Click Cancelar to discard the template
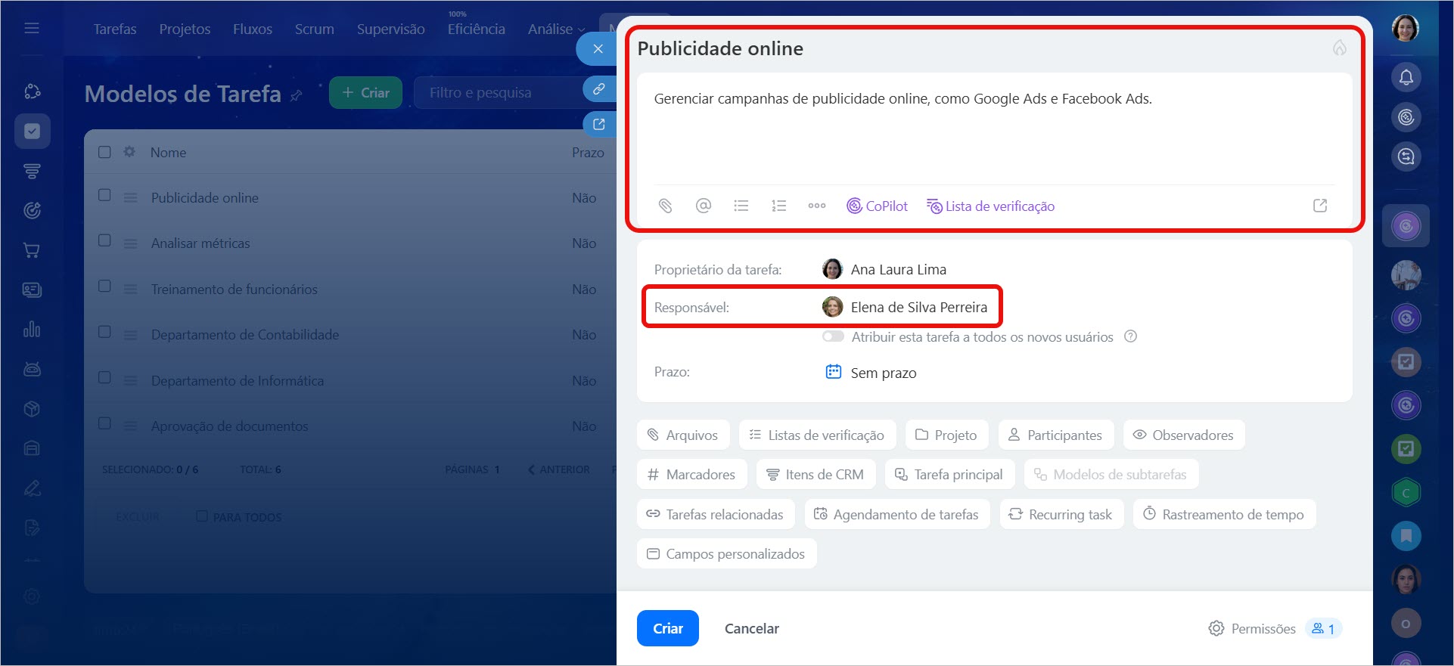 click(751, 628)
